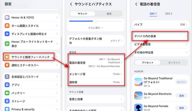
Task: Open 通知とステータスバー settings
Action: click(x=31, y=65)
